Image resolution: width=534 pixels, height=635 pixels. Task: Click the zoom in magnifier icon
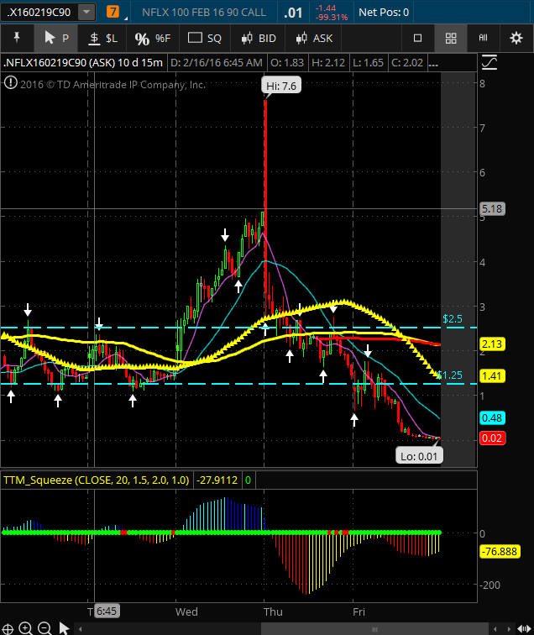[x=26, y=627]
